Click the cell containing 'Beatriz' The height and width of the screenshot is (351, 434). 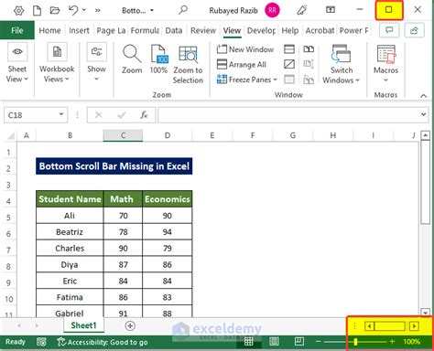click(70, 232)
